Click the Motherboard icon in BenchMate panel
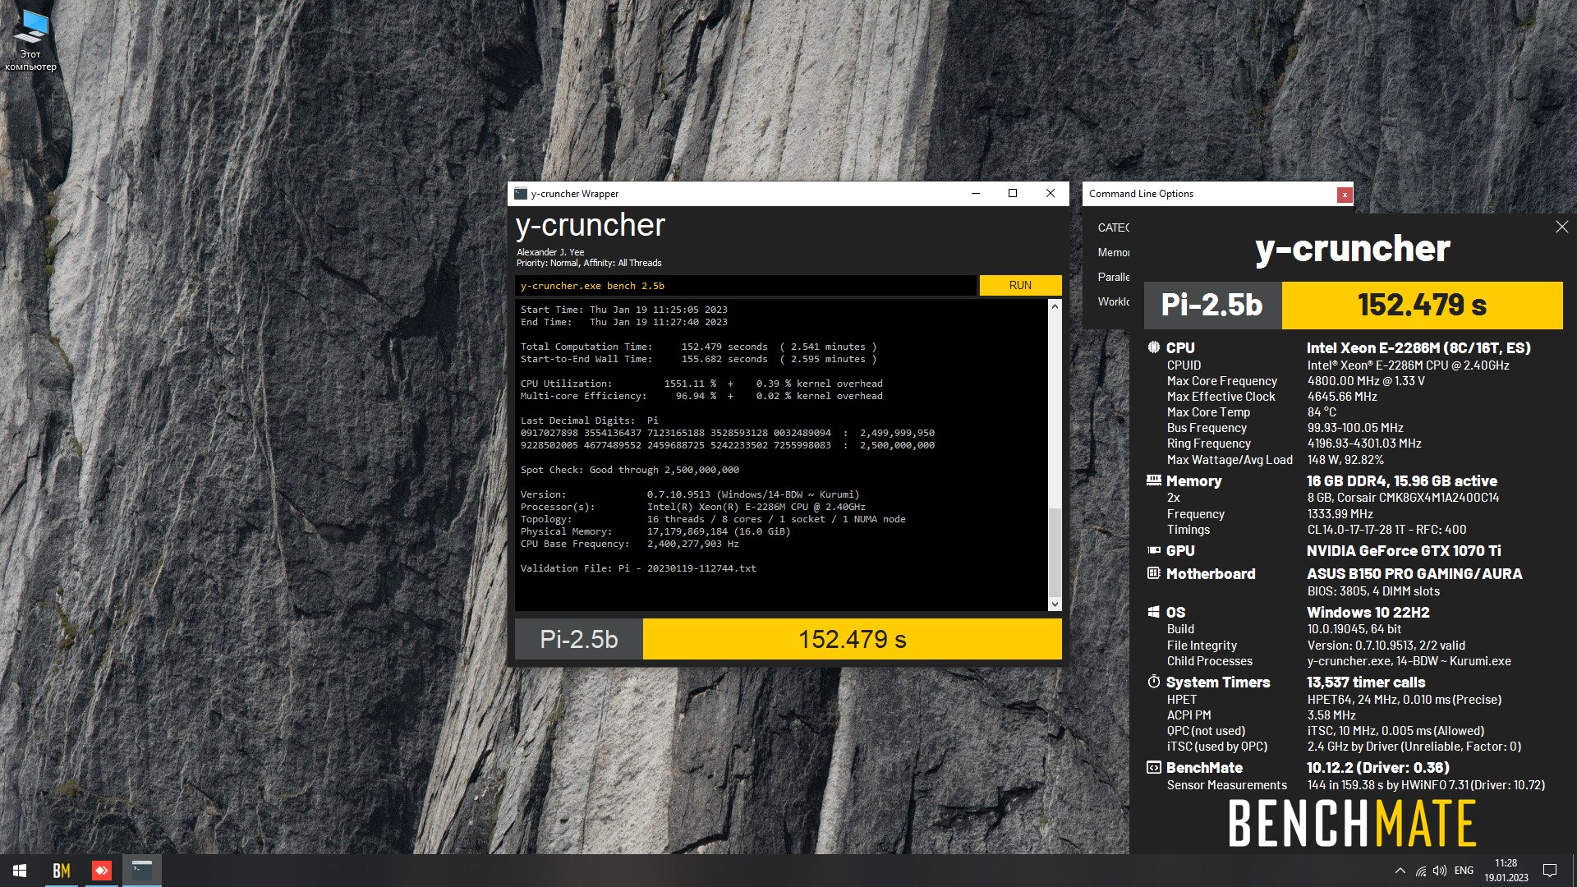 click(x=1154, y=573)
